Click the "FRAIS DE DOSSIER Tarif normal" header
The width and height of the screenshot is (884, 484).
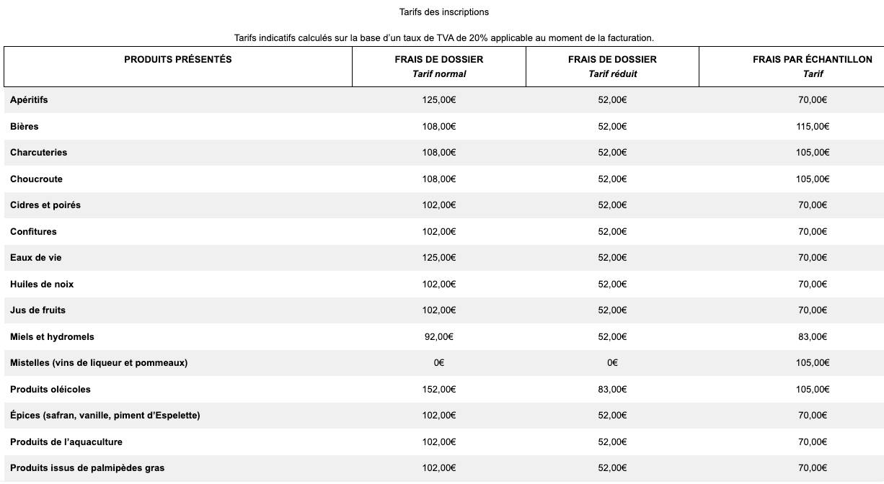click(439, 66)
